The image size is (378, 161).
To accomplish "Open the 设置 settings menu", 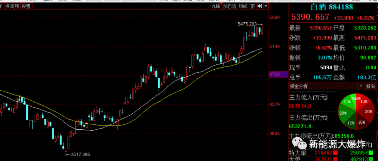I will (26, 6).
